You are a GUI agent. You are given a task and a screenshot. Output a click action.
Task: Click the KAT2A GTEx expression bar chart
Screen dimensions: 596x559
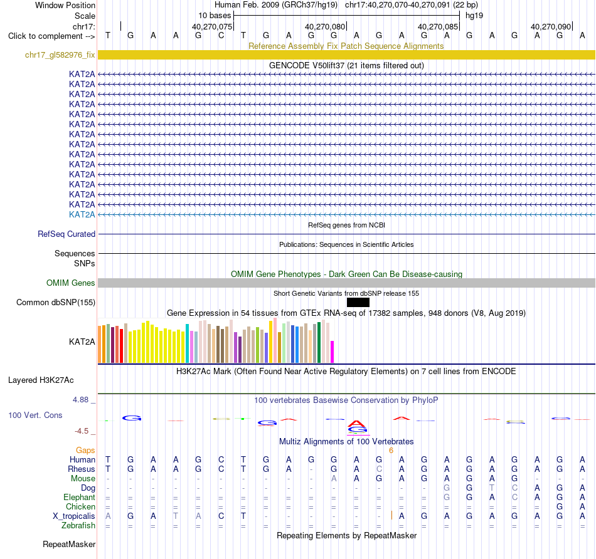click(x=216, y=341)
